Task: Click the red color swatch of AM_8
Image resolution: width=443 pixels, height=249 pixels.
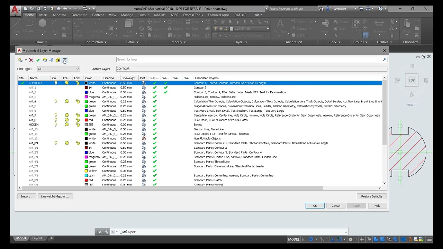Action: pos(86,120)
